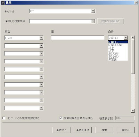Click the 検索 button

104,130
